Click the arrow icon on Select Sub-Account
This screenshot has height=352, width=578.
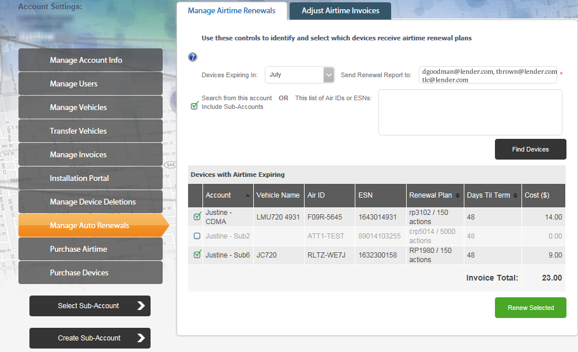point(141,306)
